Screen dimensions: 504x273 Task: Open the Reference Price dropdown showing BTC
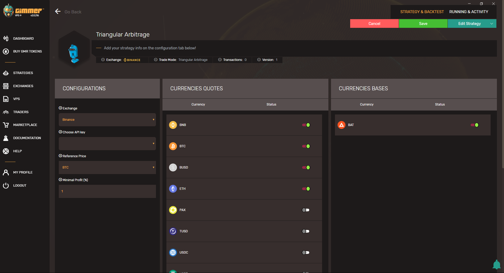107,167
